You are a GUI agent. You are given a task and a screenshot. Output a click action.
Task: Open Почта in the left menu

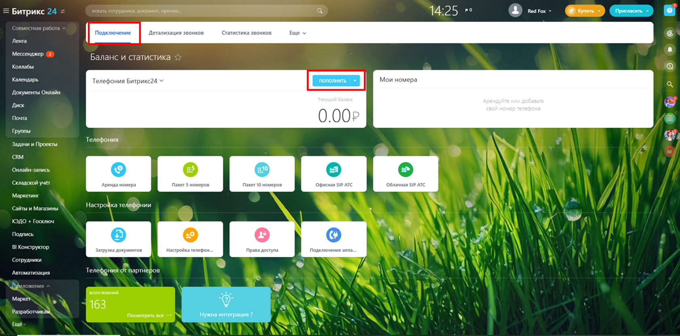[x=19, y=118]
